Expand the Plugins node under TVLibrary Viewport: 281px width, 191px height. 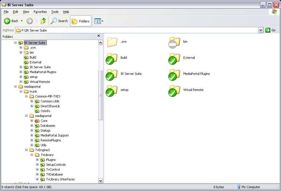pos(37,160)
